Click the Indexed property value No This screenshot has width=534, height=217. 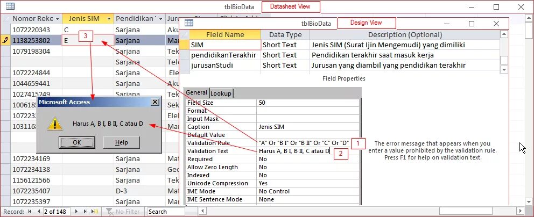308,175
